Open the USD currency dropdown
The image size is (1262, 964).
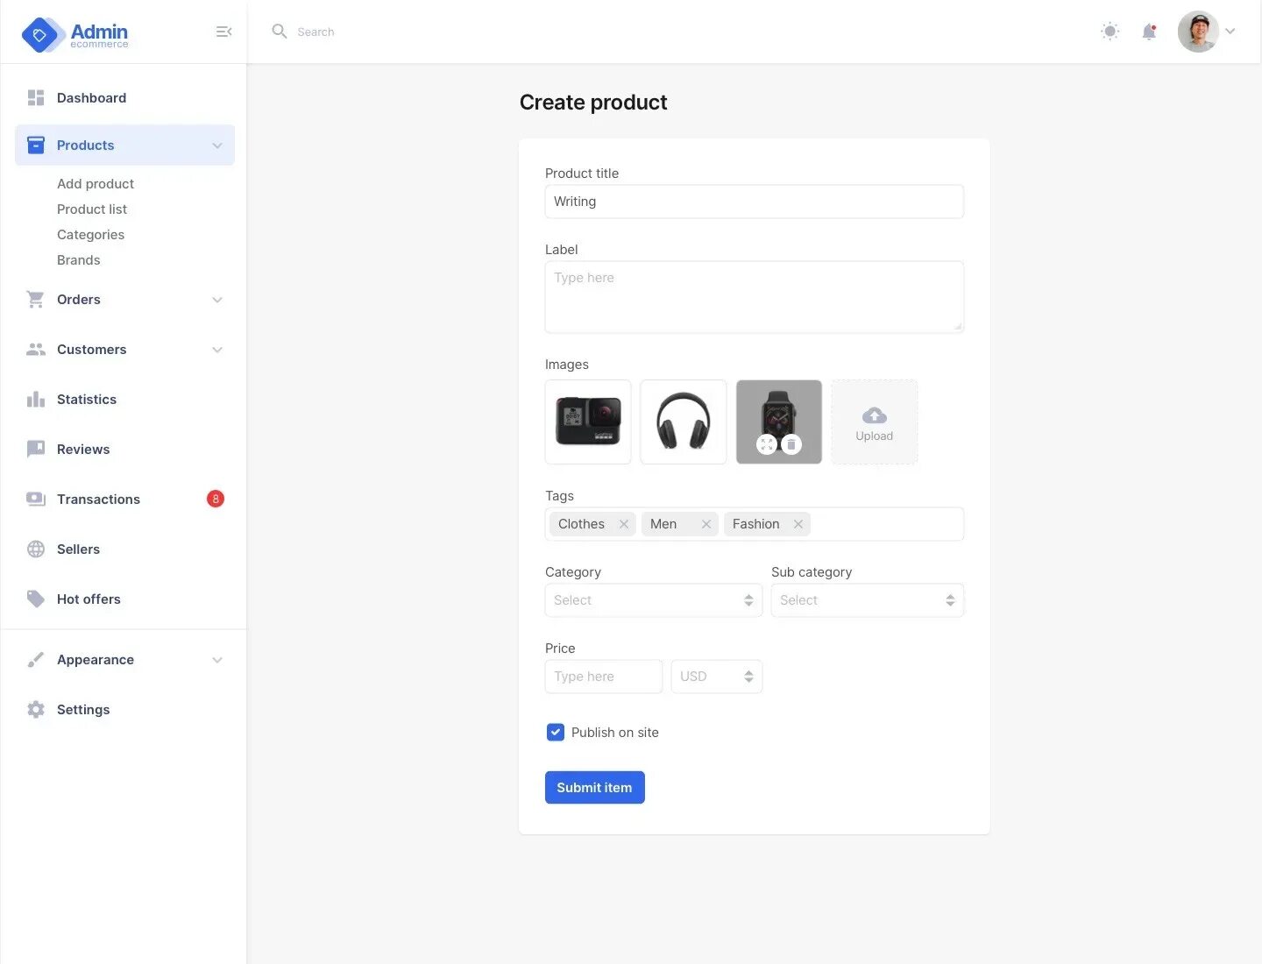pos(717,677)
